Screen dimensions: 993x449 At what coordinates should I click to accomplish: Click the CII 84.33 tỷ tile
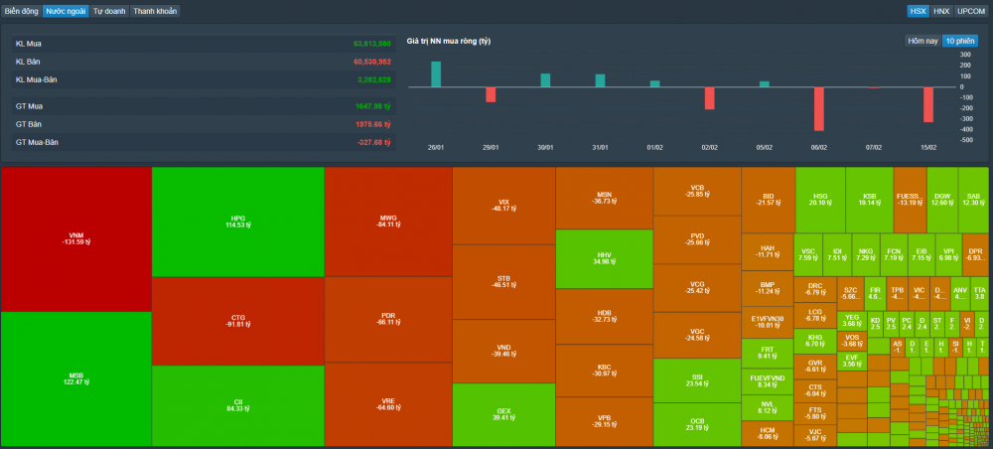click(238, 406)
